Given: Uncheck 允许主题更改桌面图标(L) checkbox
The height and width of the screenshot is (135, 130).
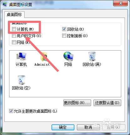Looking at the screenshot, I should tap(11, 111).
